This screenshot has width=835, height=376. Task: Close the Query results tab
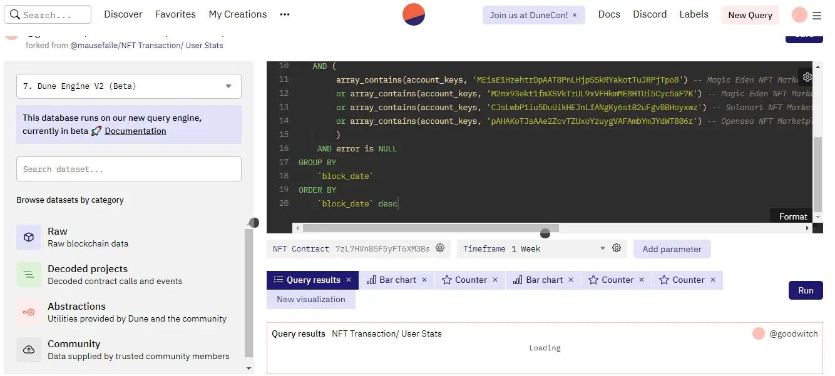click(349, 280)
